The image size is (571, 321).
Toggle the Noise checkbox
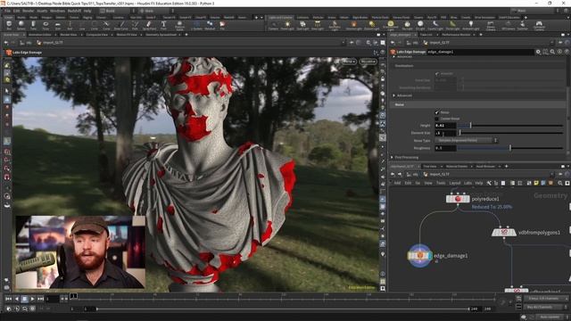click(437, 112)
